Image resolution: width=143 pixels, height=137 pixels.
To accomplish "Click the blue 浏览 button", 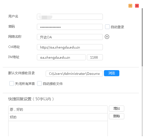I will click(x=112, y=73).
